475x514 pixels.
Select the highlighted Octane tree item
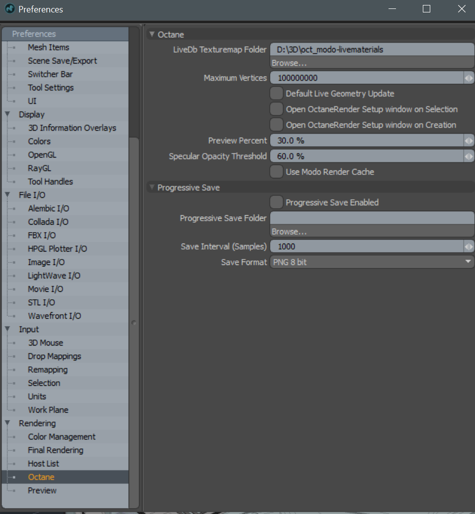pos(65,478)
